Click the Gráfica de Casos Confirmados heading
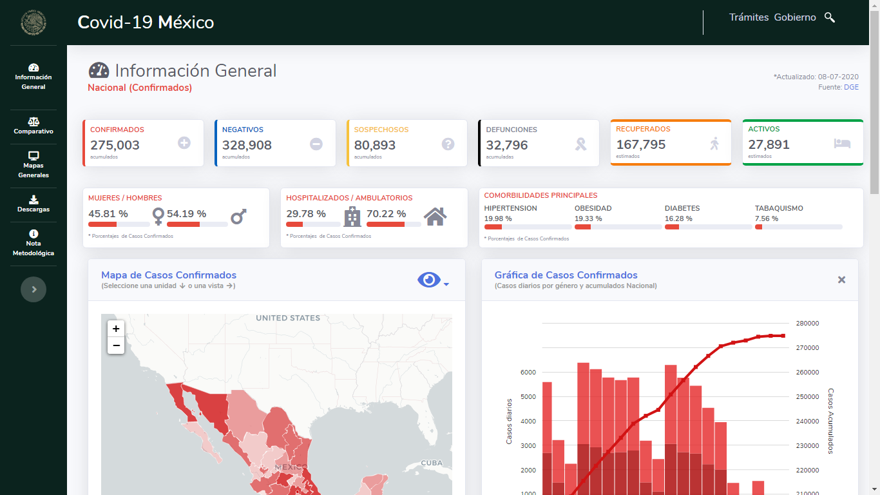 (x=566, y=275)
